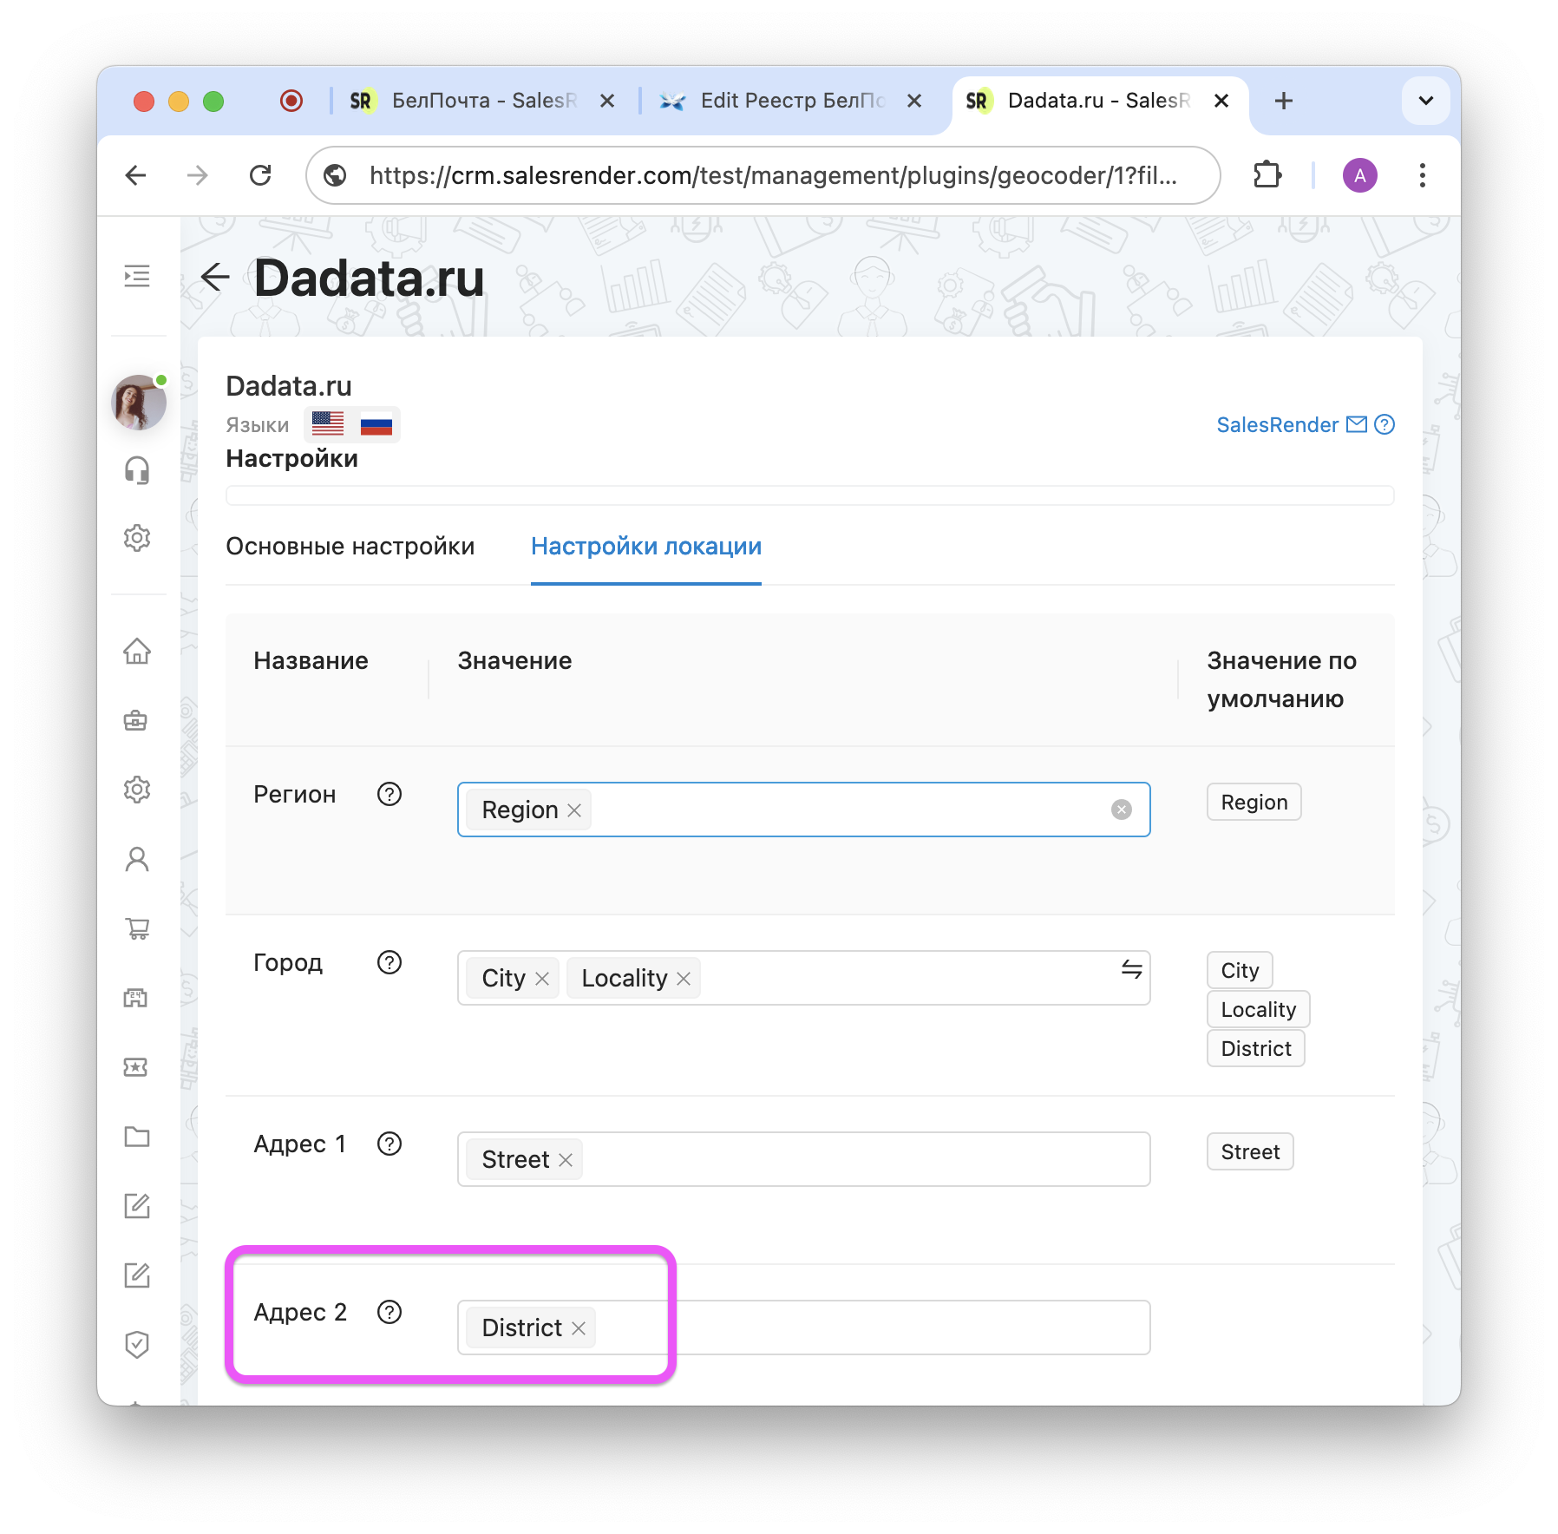The height and width of the screenshot is (1534, 1558).
Task: Expand the tab search dropdown chevron
Action: pos(1425,101)
